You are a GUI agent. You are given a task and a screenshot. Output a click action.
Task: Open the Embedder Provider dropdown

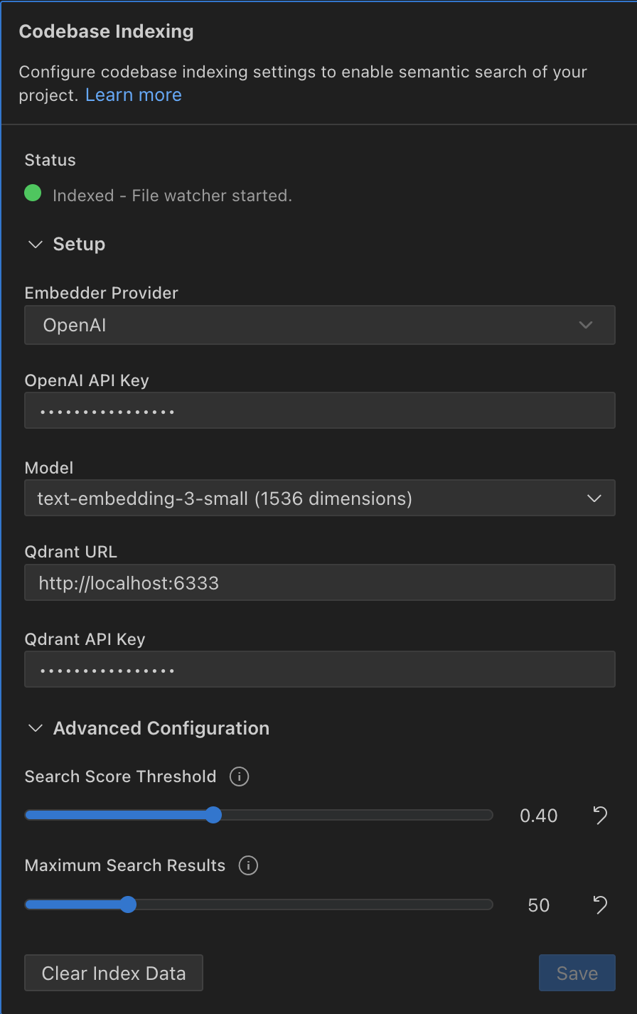320,325
